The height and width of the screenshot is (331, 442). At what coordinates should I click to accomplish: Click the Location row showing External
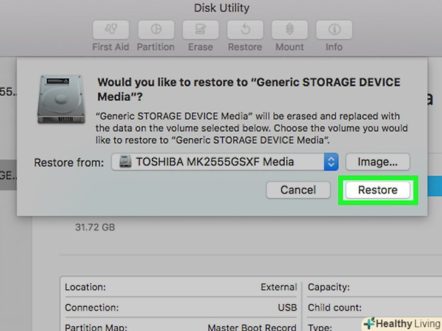point(181,287)
